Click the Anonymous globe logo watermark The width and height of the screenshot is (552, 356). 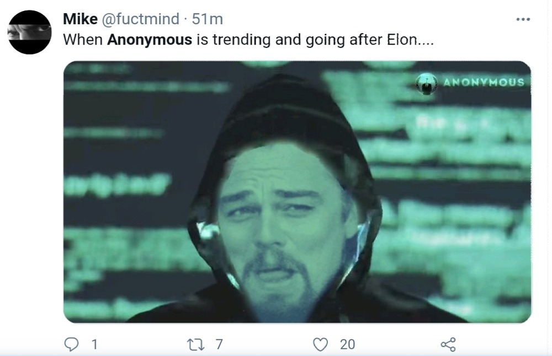(427, 84)
